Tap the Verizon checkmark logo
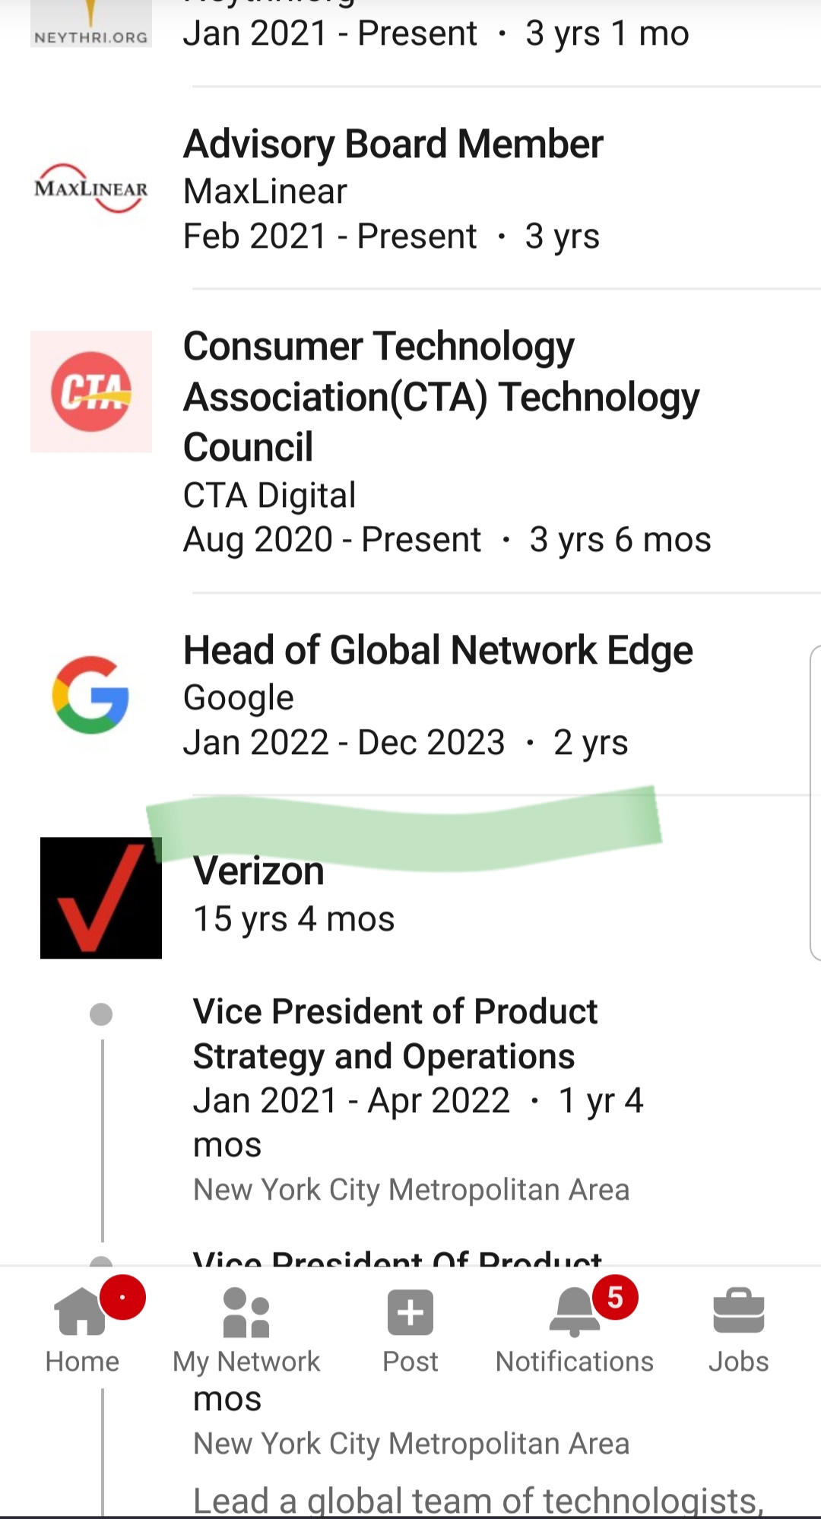The width and height of the screenshot is (821, 1519). coord(101,898)
